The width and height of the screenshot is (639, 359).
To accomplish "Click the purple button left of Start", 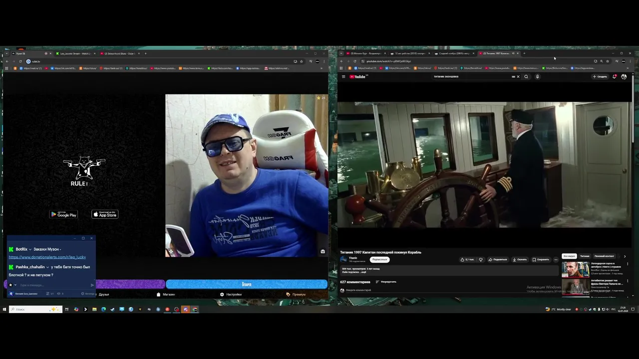I will [130, 284].
